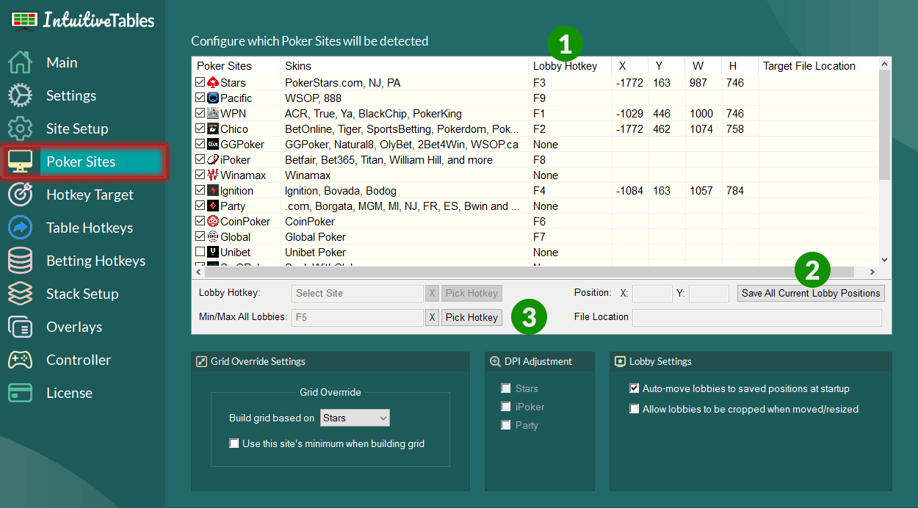
Task: Enable Allow lobbies to be cropped when moved/resized
Action: tap(635, 409)
